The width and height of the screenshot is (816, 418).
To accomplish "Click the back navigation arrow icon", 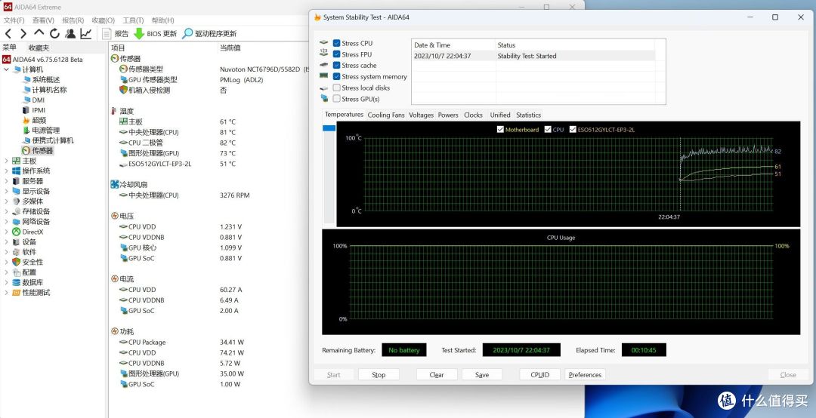I will (8, 34).
